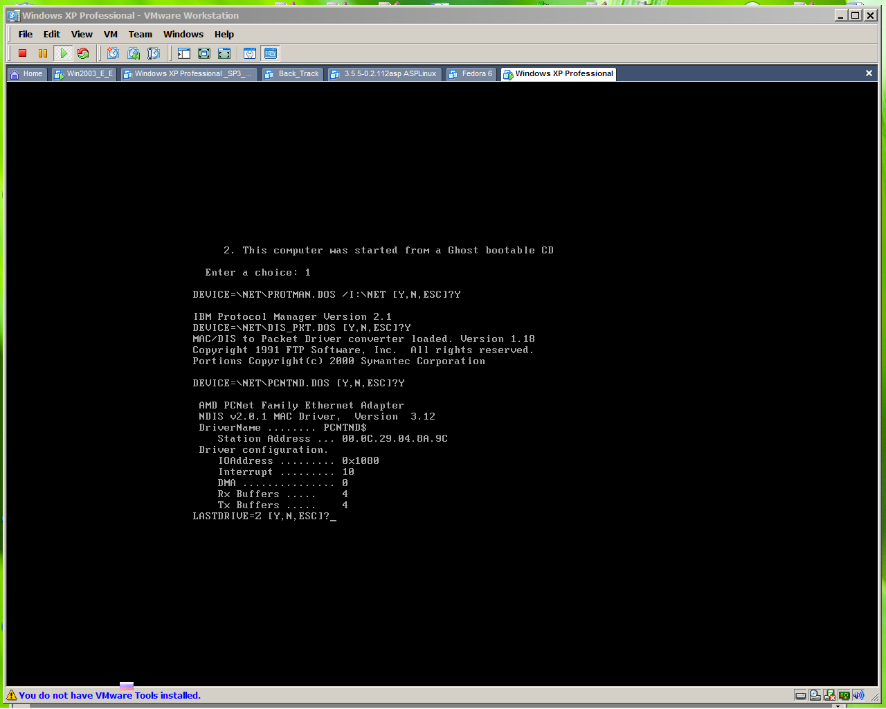Click the hard disk status bar icon
The image size is (886, 709).
[x=800, y=695]
